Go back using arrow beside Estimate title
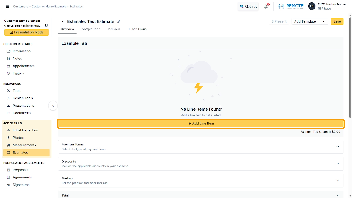Screen dimensions: 352x198 (63, 21)
